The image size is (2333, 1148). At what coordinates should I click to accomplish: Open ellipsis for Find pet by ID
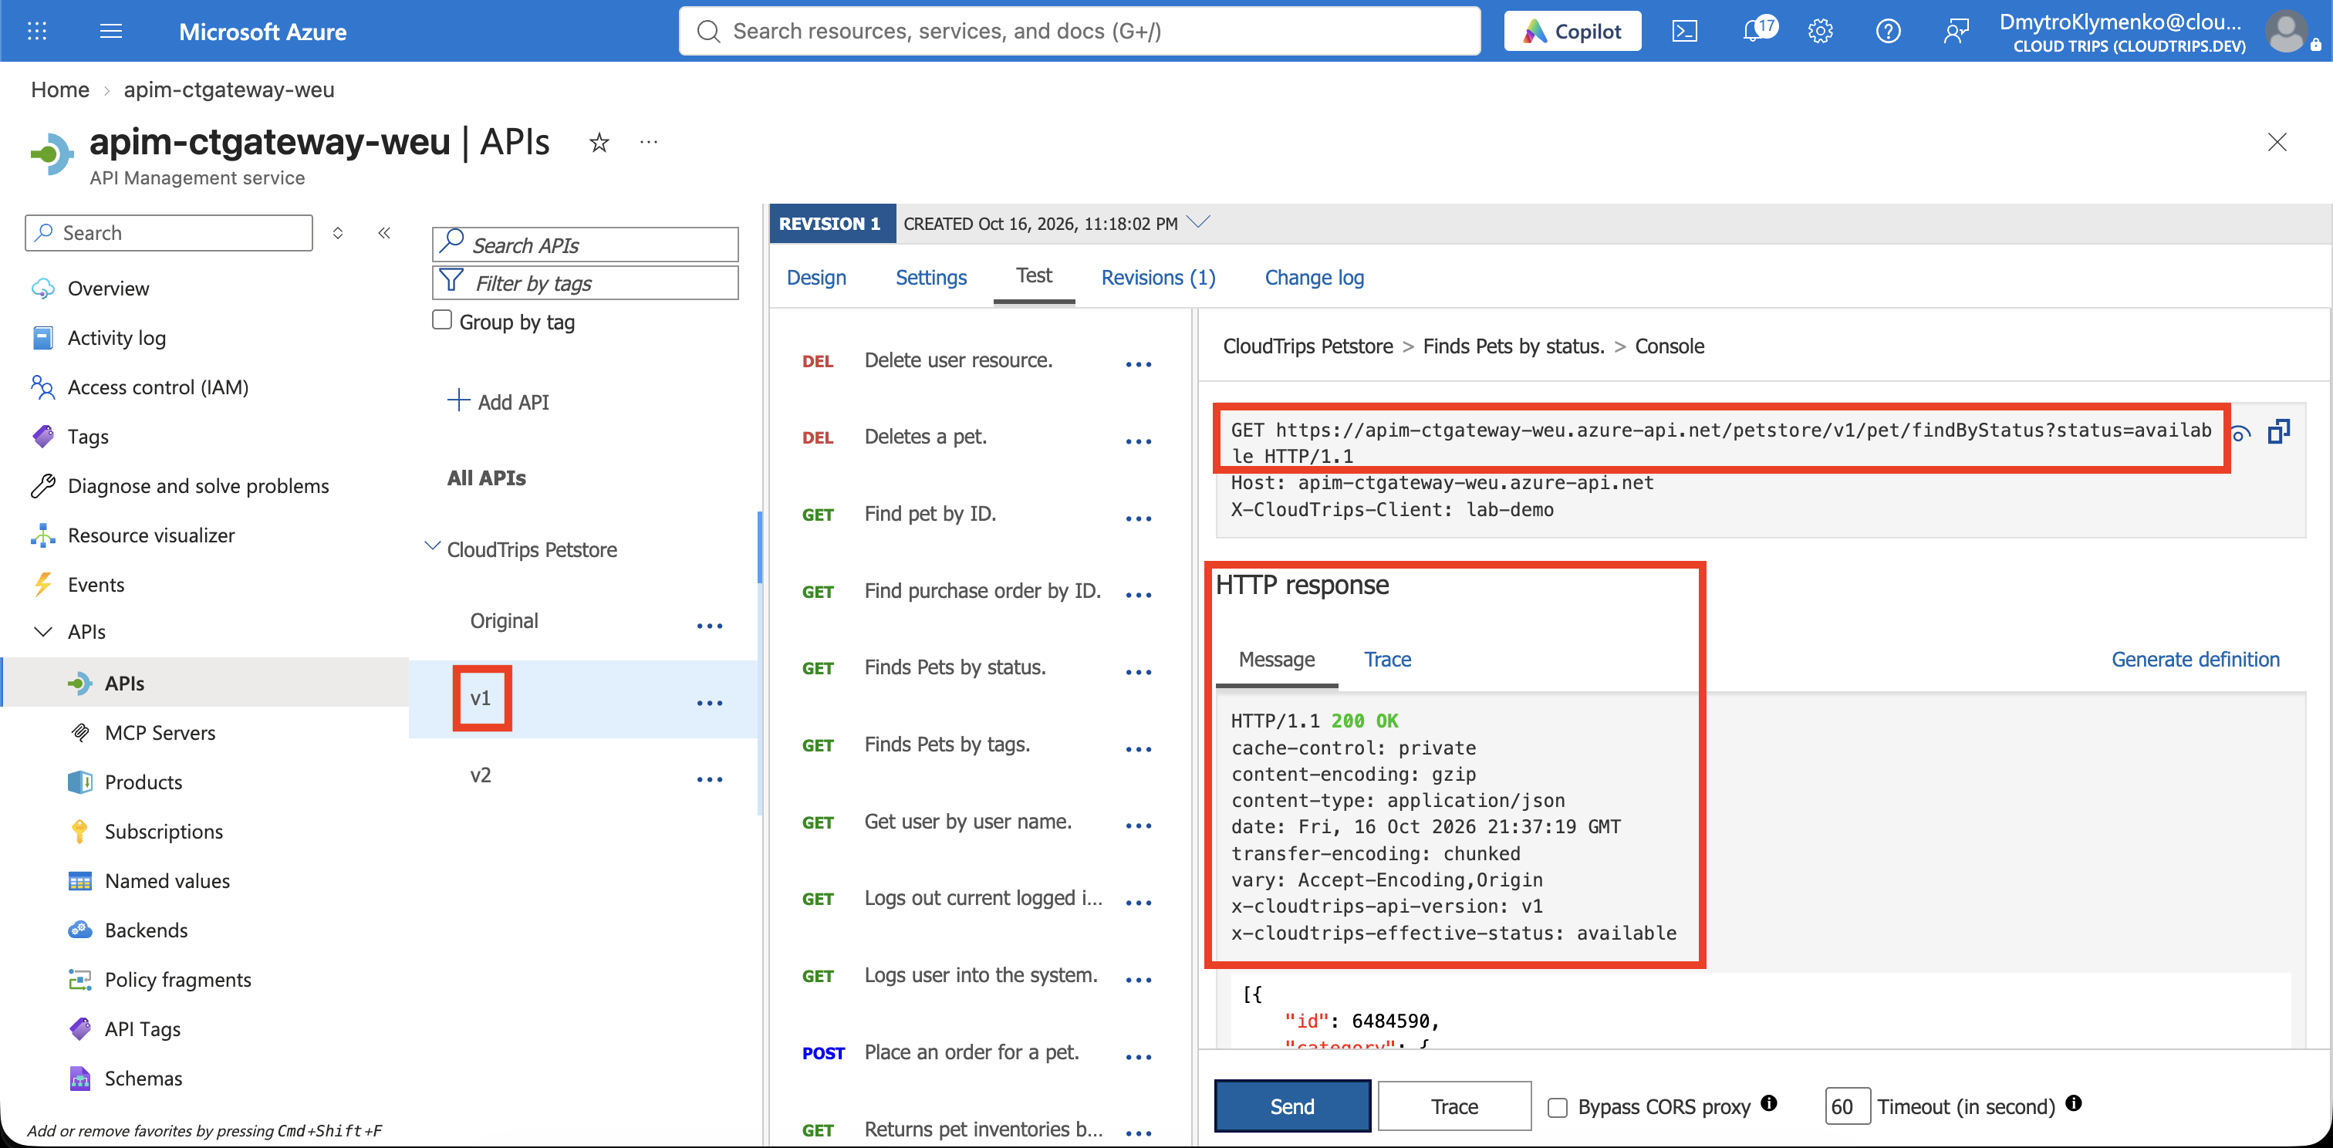tap(1139, 518)
